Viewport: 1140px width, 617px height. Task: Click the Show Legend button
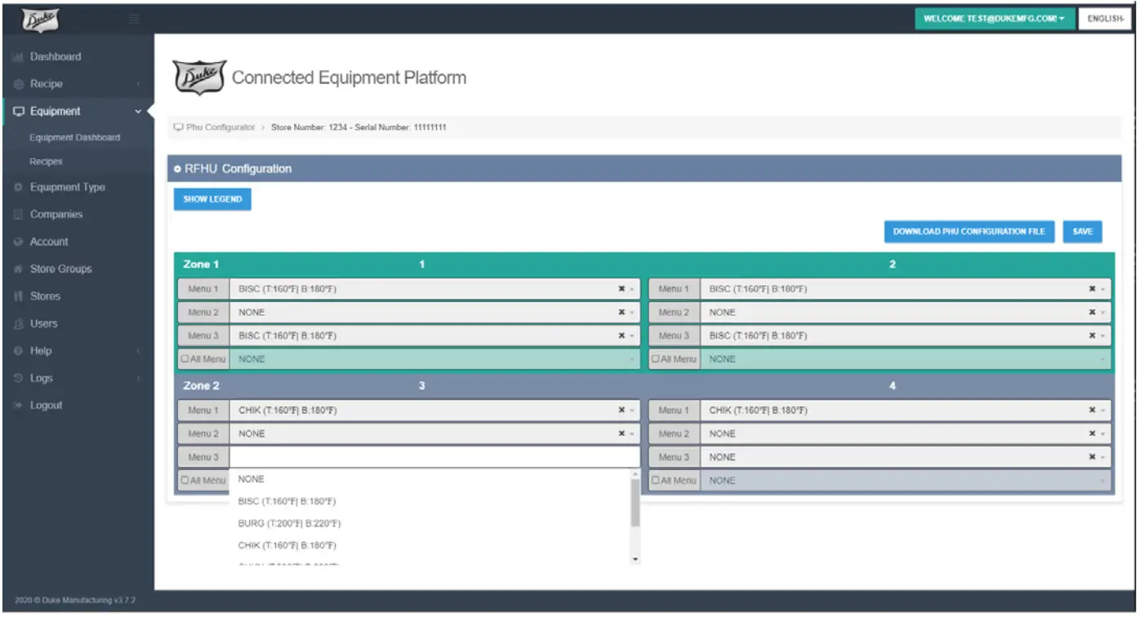tap(212, 199)
